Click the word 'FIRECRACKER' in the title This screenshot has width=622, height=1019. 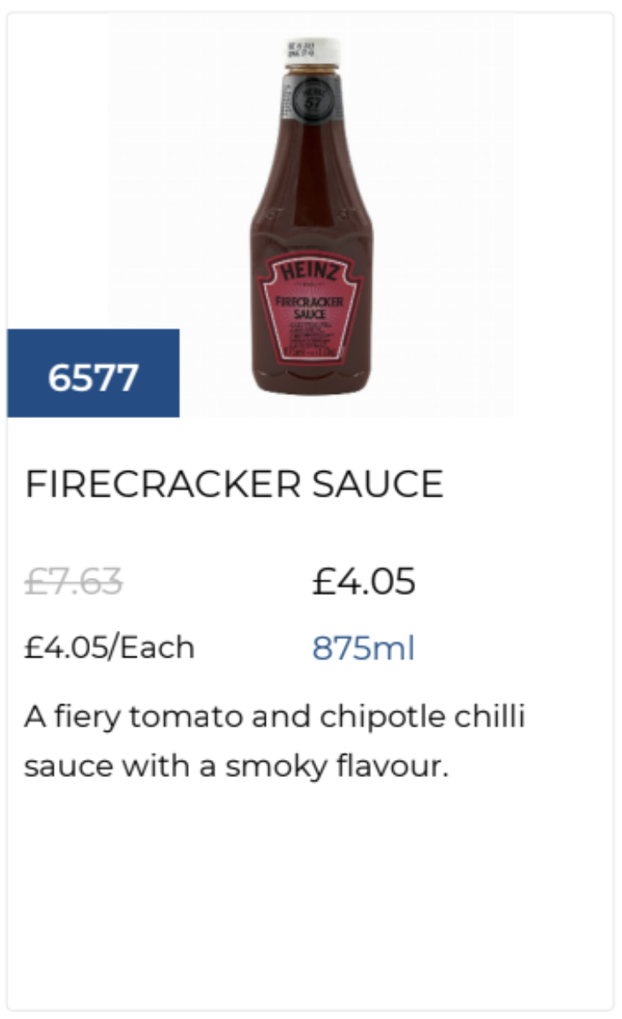pos(163,484)
